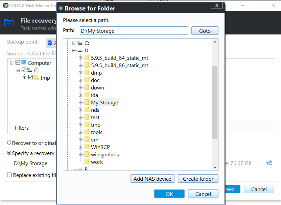Select the test folder label
Image resolution: width=281 pixels, height=205 pixels.
[x=95, y=118]
